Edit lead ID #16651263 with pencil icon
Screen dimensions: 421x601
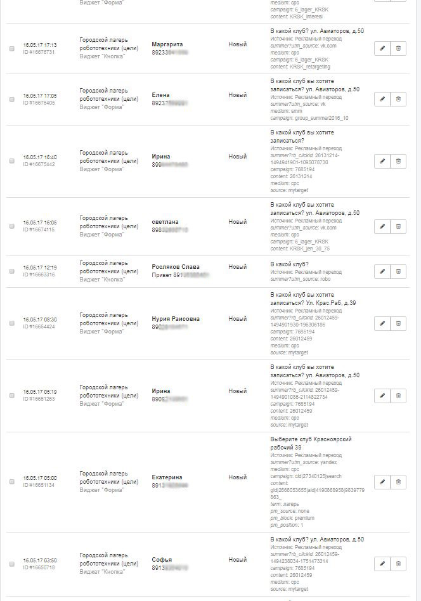382,396
